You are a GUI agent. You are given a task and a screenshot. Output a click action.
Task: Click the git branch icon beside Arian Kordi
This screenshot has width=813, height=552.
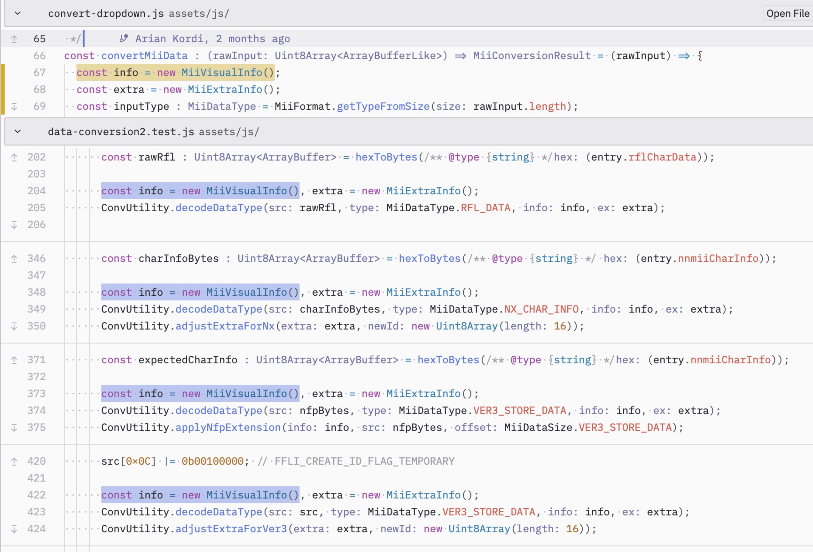tap(124, 38)
